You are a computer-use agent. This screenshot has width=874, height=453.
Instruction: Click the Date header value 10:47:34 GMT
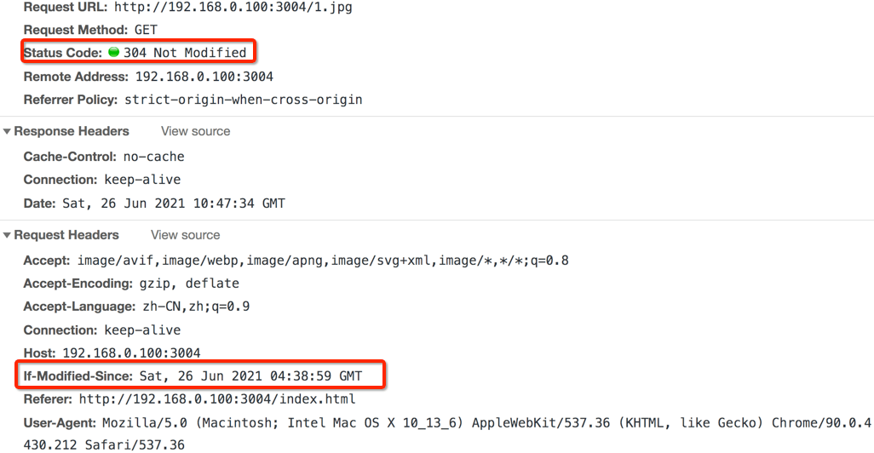point(173,204)
